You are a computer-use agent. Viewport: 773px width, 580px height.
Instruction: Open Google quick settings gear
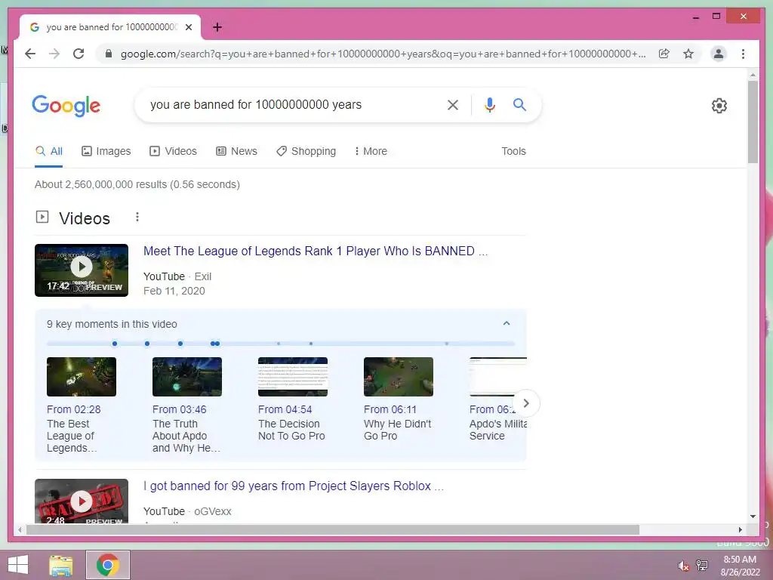click(719, 106)
